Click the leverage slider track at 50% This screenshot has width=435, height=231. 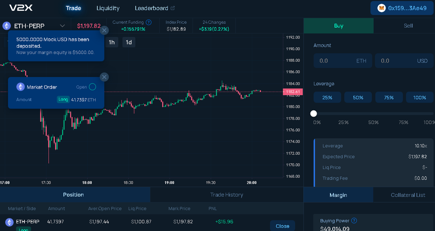coord(373,114)
